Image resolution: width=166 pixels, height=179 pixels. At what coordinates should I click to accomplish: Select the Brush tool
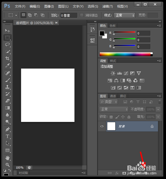[x=7, y=80]
